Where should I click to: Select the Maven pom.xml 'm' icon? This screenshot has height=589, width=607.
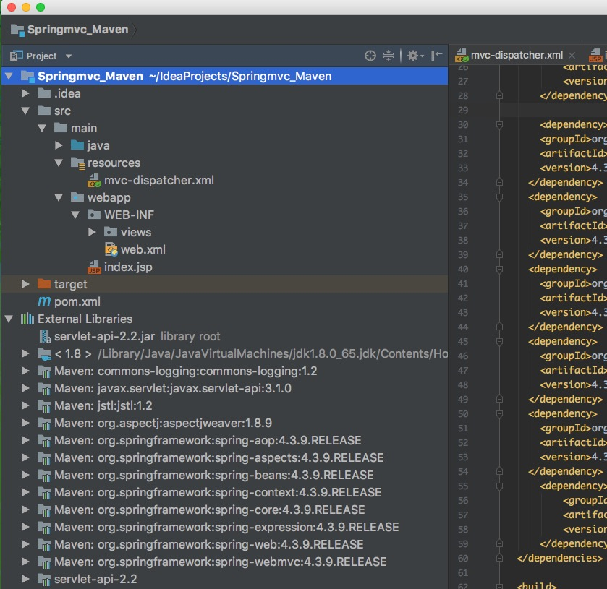pyautogui.click(x=44, y=301)
